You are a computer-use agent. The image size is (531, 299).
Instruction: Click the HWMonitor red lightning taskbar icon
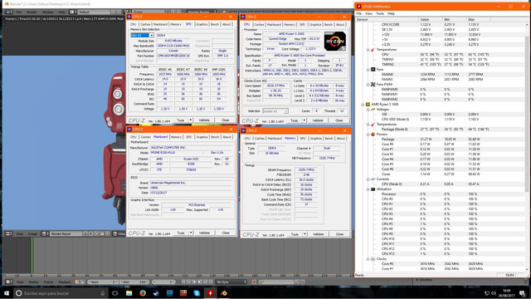pos(210,293)
